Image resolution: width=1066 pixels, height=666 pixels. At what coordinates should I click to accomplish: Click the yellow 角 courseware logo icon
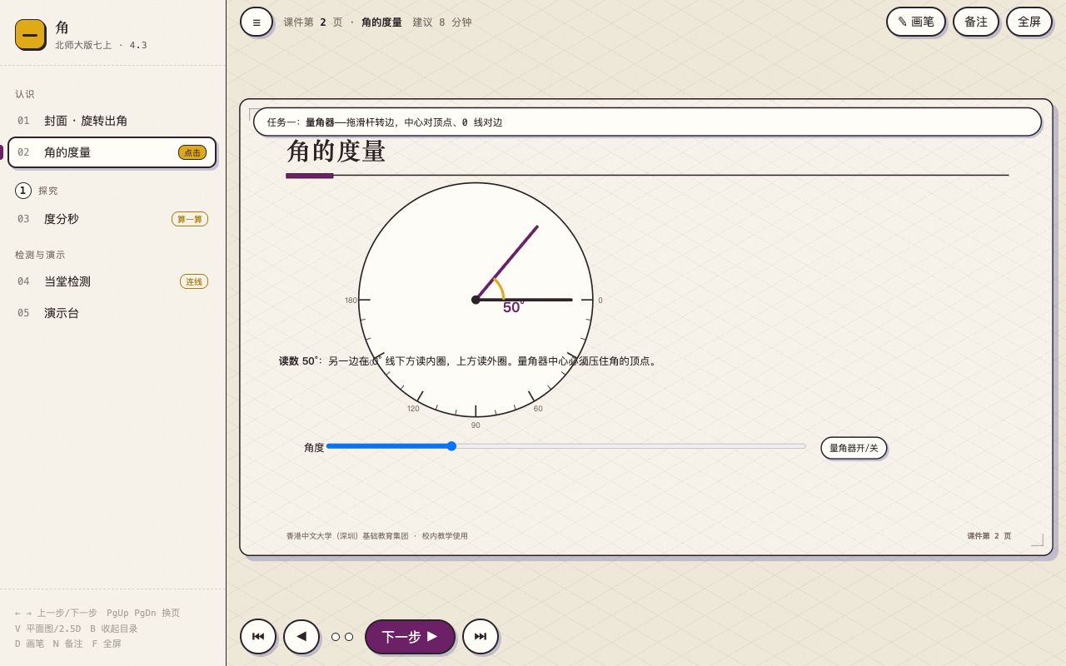pos(30,34)
